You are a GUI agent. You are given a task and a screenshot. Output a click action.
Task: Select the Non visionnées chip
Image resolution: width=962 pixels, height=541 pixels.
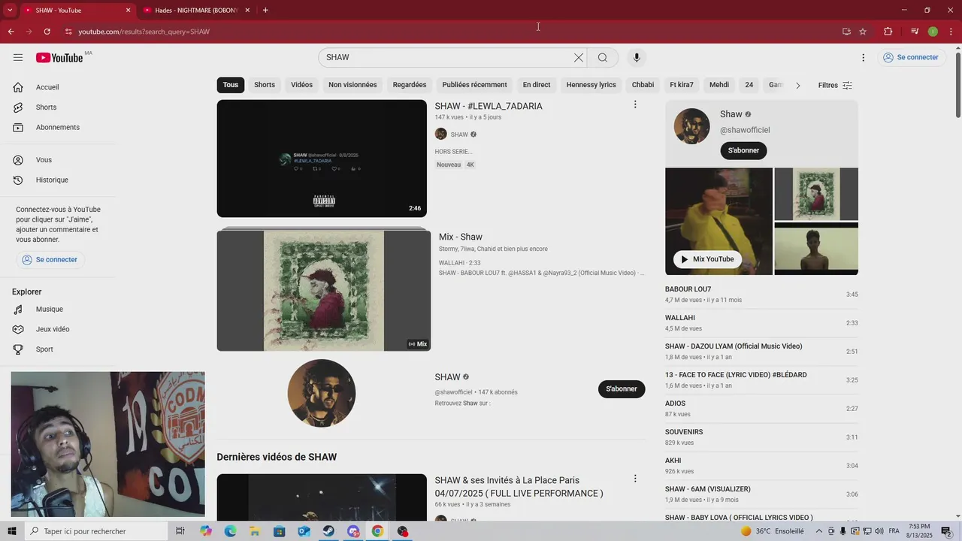(x=352, y=85)
